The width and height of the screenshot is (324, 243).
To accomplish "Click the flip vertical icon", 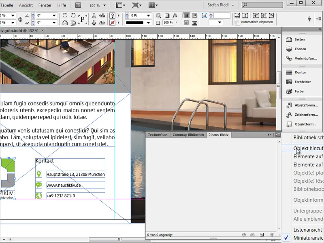I will coord(73,23).
